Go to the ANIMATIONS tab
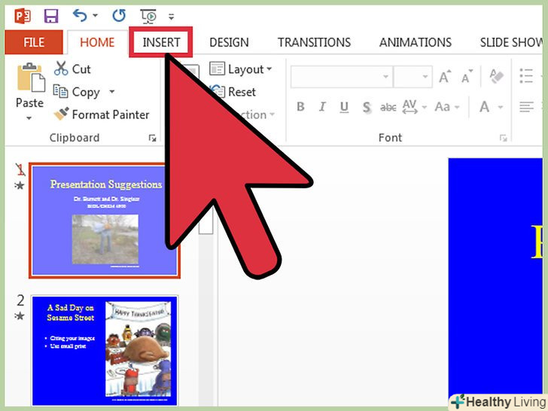The image size is (548, 411). [416, 42]
